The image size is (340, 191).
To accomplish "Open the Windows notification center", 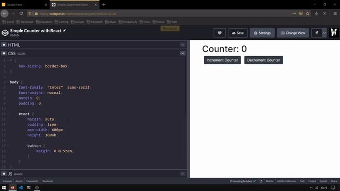I will coord(333,187).
